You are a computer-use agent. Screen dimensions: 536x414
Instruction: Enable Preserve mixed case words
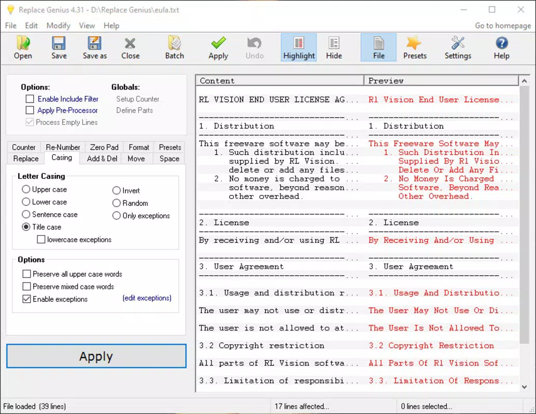[x=26, y=286]
